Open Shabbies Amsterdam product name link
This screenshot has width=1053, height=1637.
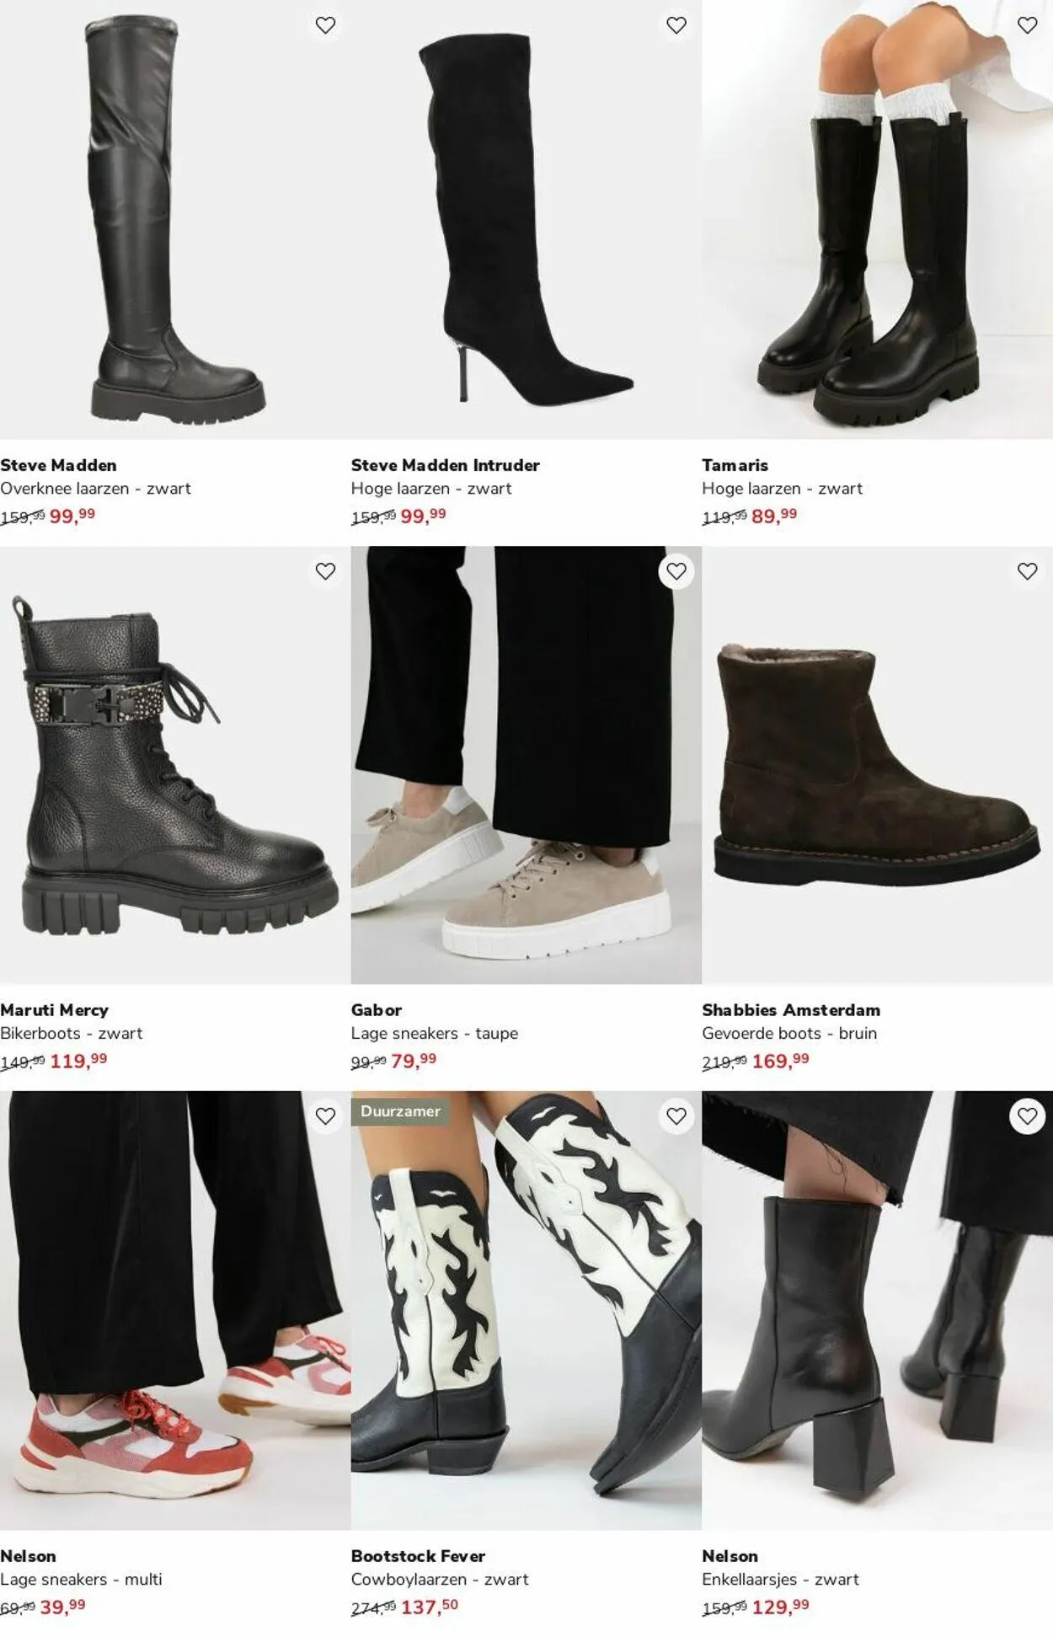(x=790, y=1010)
